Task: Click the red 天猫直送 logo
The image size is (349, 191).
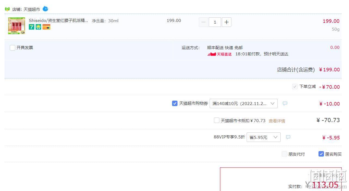Action: pos(219,54)
